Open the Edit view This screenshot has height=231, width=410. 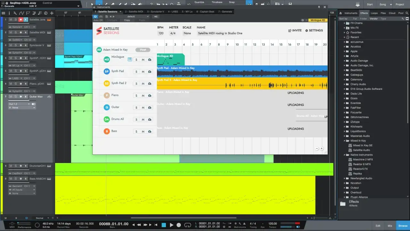coord(378,226)
